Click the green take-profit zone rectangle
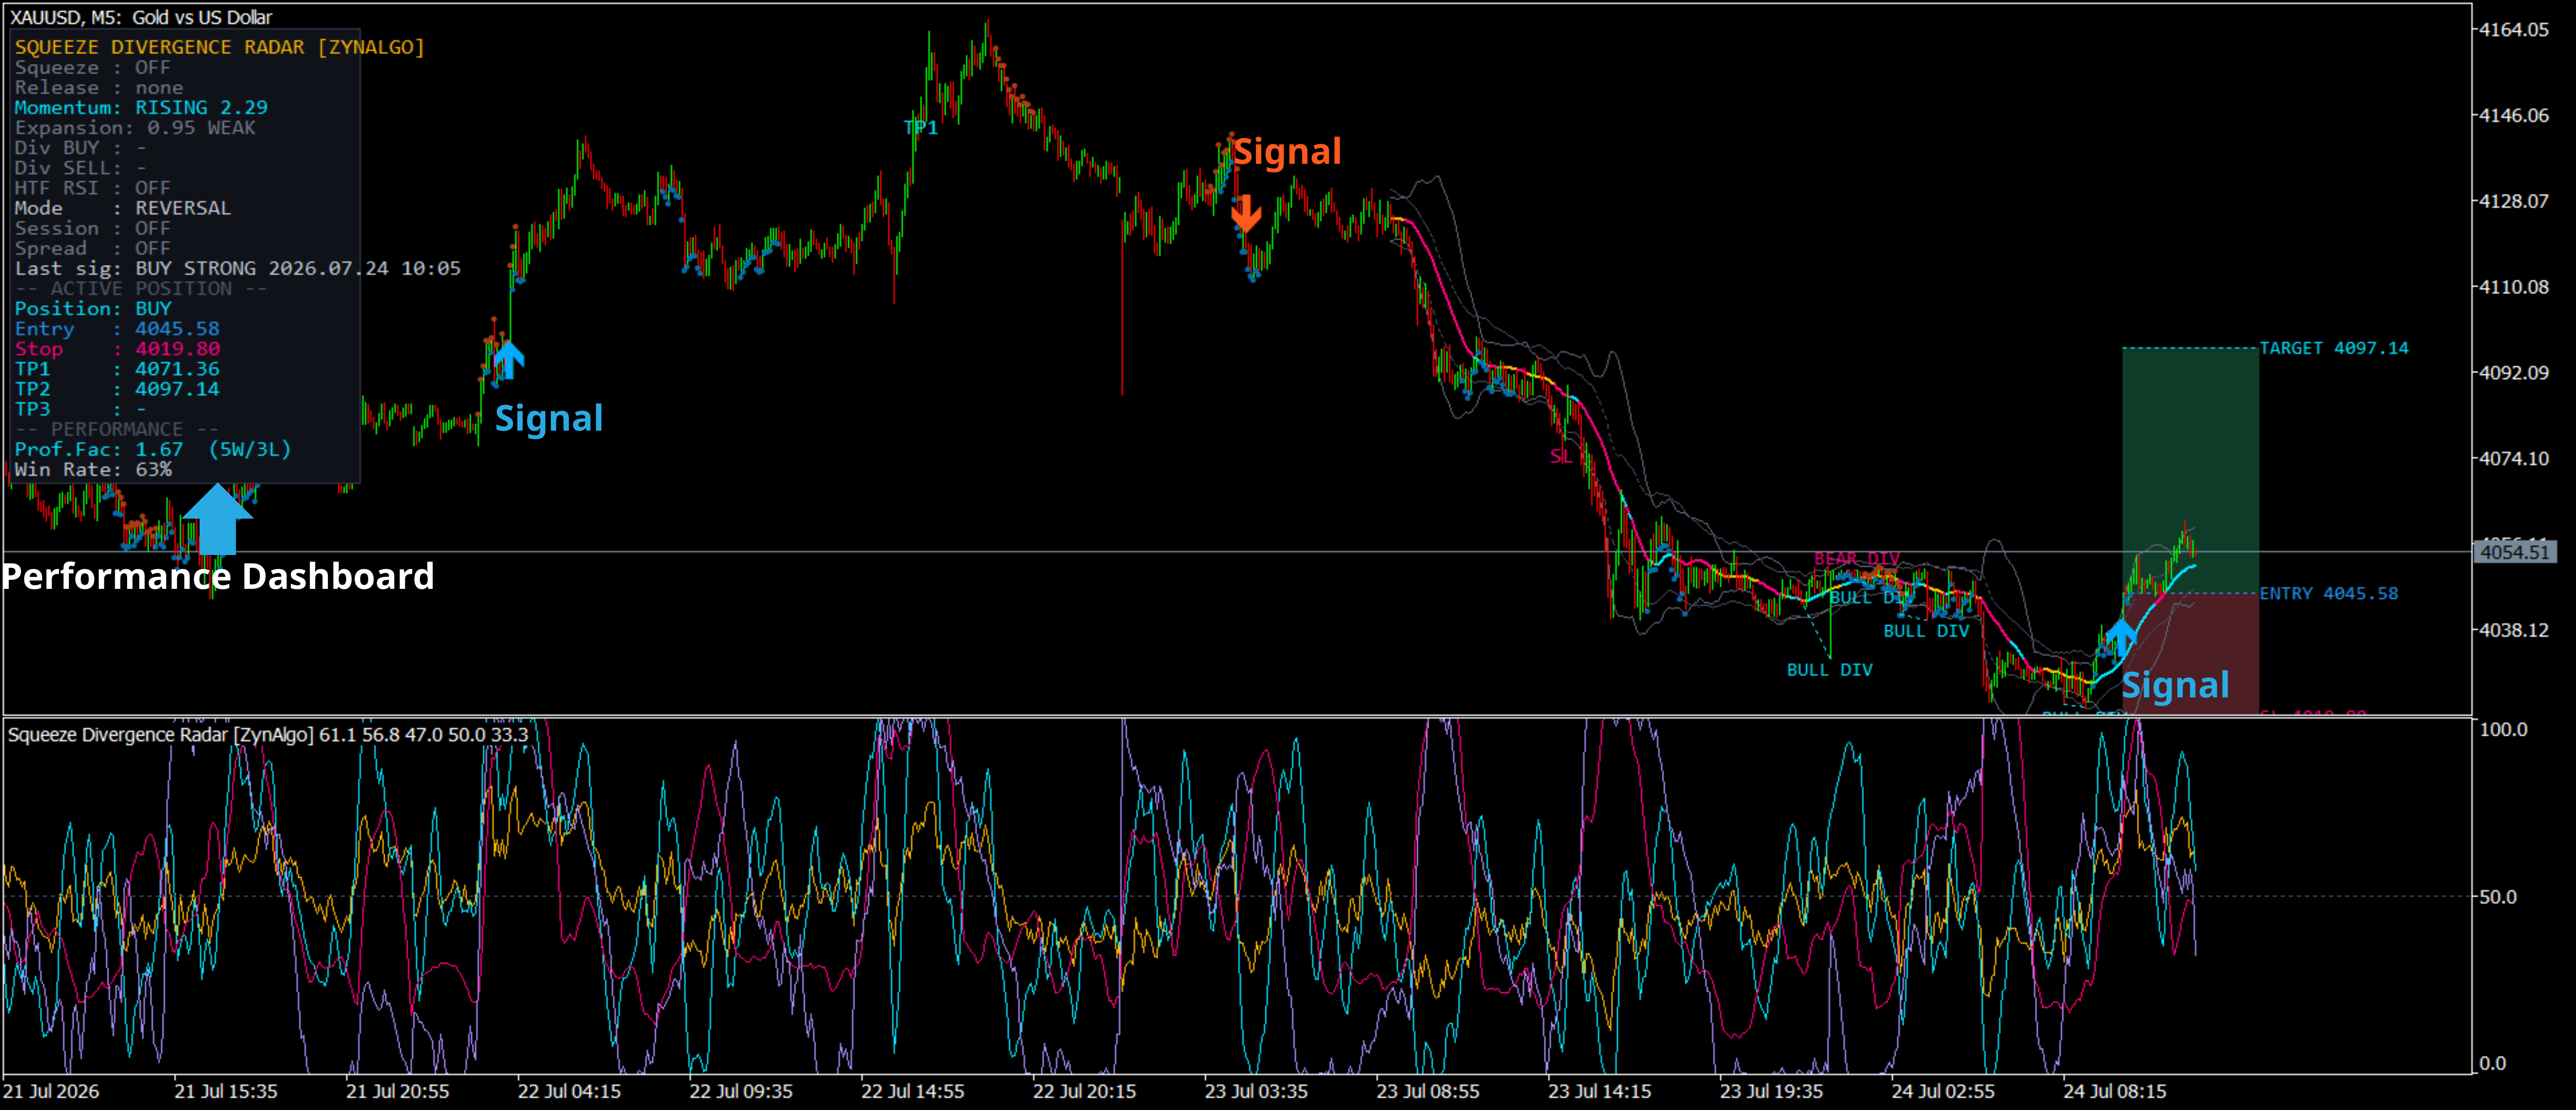 (x=2190, y=470)
